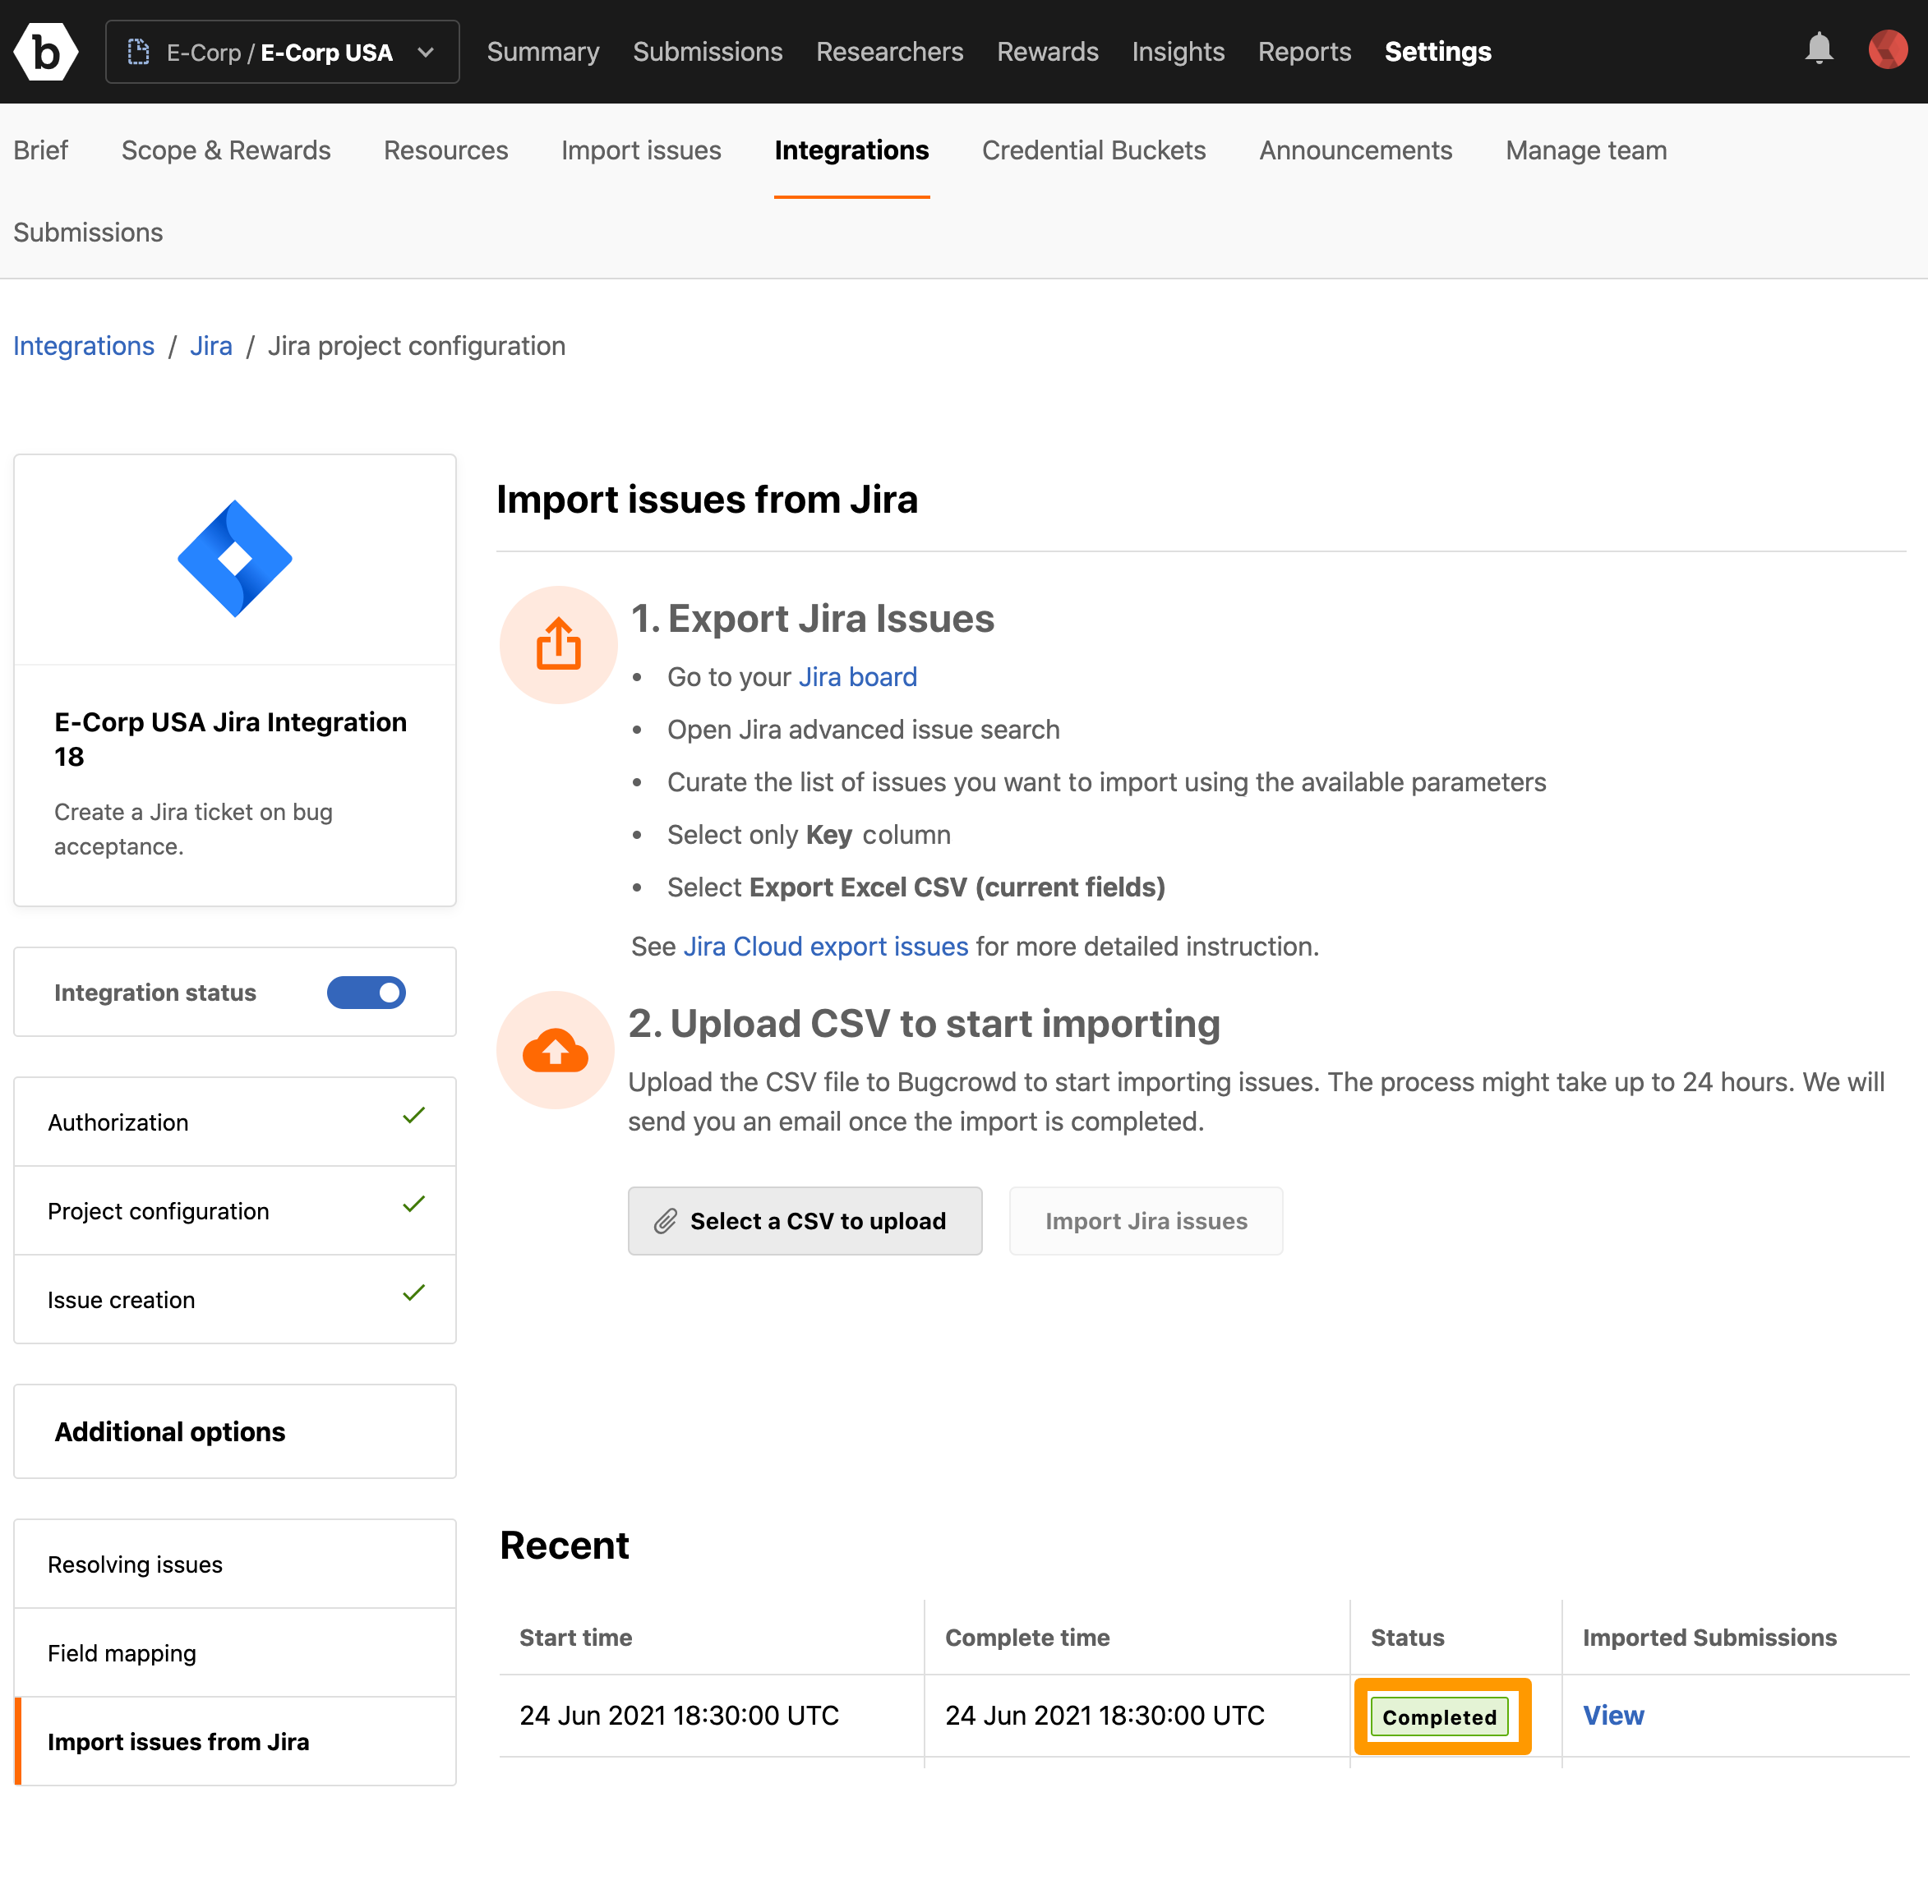Click the Completed status badge
The height and width of the screenshot is (1880, 1928).
(x=1439, y=1716)
